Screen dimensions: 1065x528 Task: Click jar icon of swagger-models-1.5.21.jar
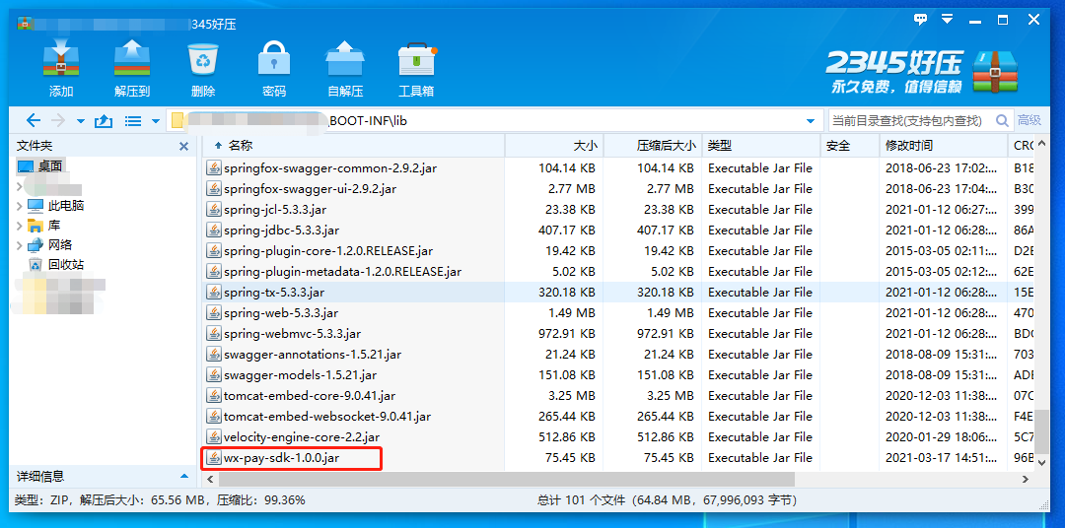[x=214, y=374]
